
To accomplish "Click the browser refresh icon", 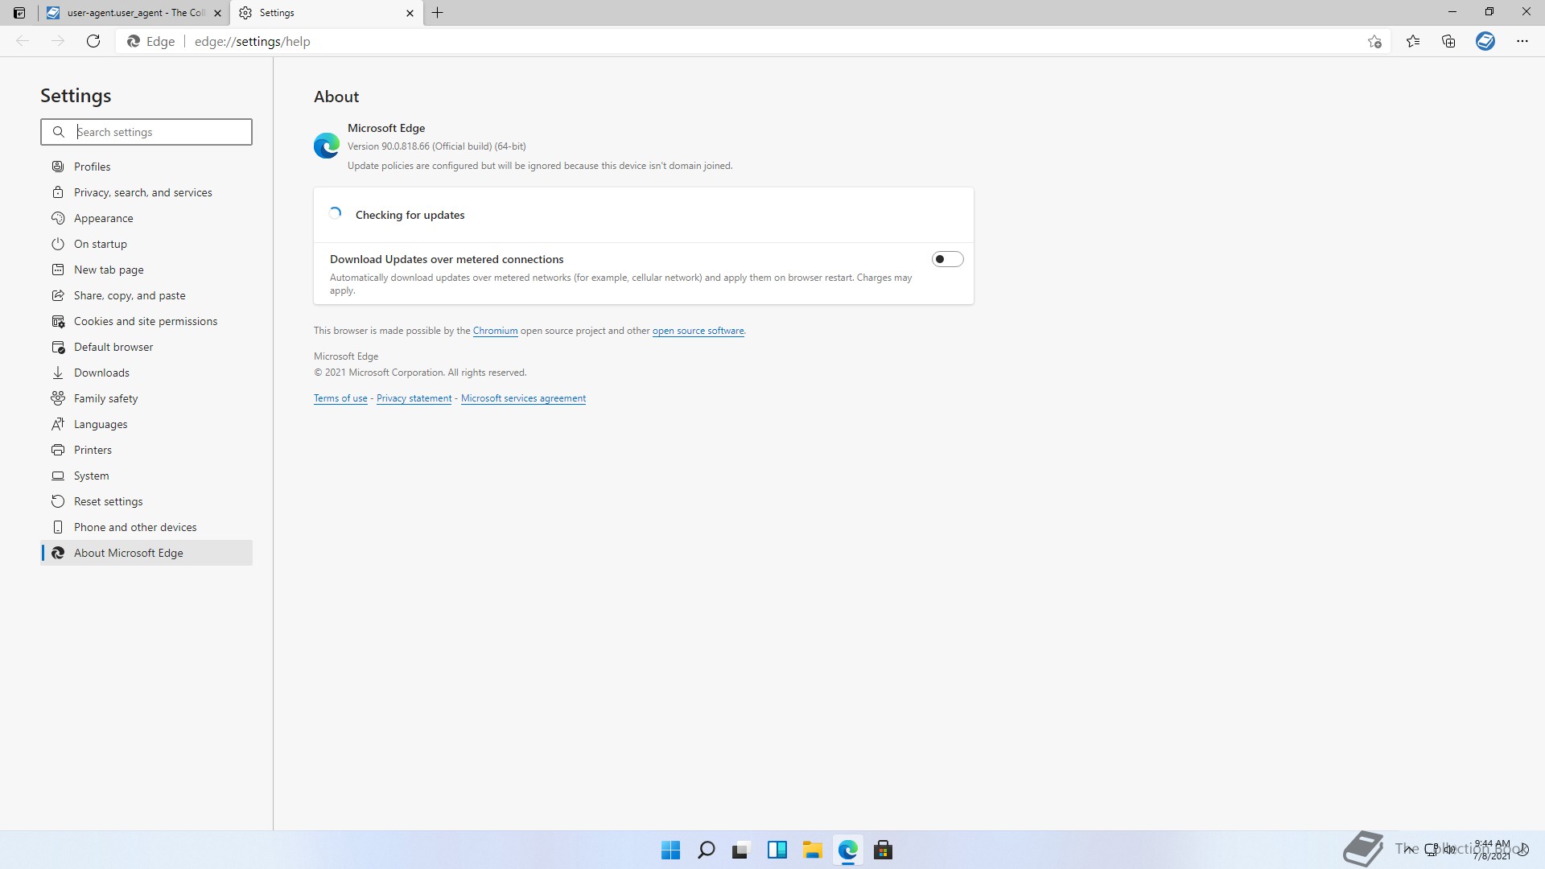I will (x=93, y=41).
